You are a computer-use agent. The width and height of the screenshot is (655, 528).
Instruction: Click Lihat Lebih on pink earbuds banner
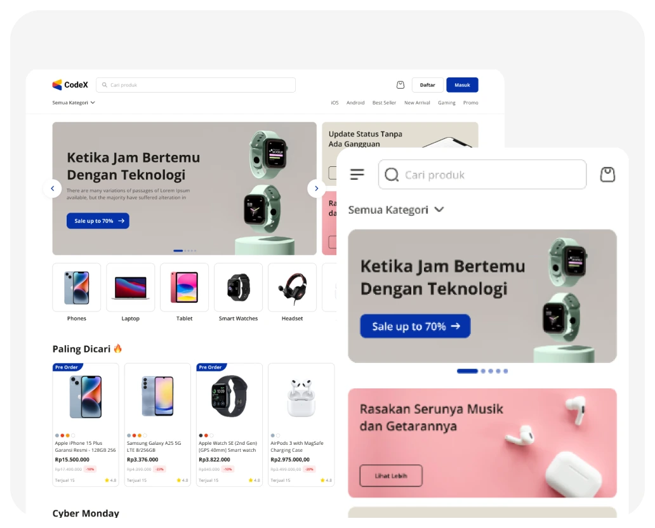tap(390, 475)
